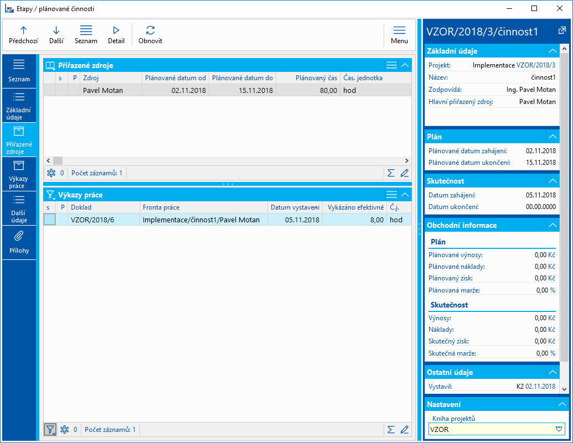Click the sum icon in Výkazy práce footer
573x443 pixels.
(391, 429)
